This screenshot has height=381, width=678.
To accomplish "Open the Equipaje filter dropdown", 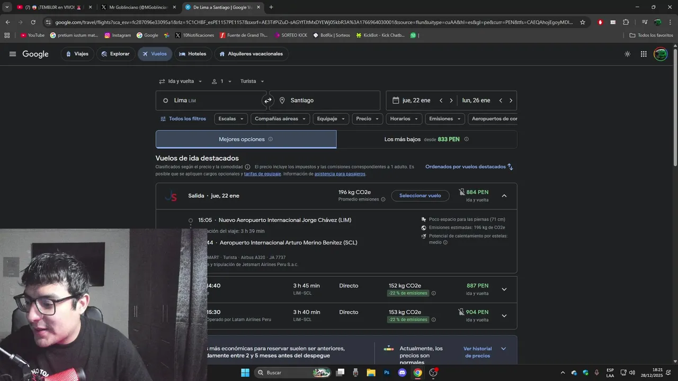I will click(331, 119).
